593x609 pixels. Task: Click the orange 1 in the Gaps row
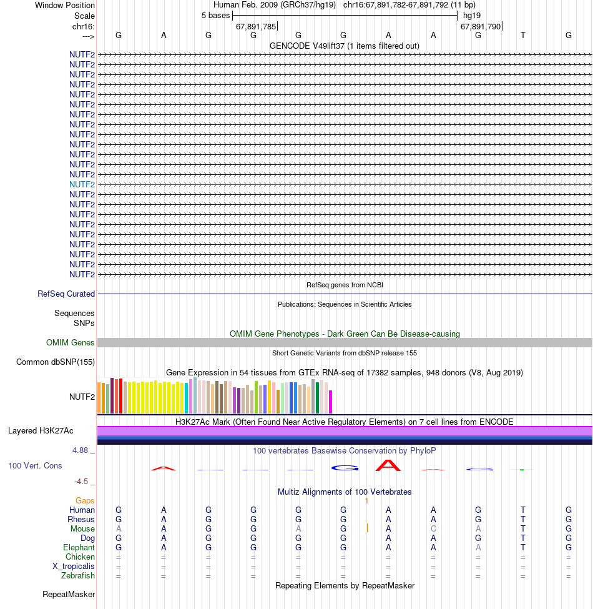pos(366,501)
